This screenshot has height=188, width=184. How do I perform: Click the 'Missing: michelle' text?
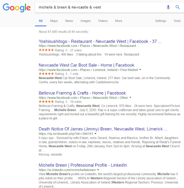pyautogui.click(x=50, y=155)
